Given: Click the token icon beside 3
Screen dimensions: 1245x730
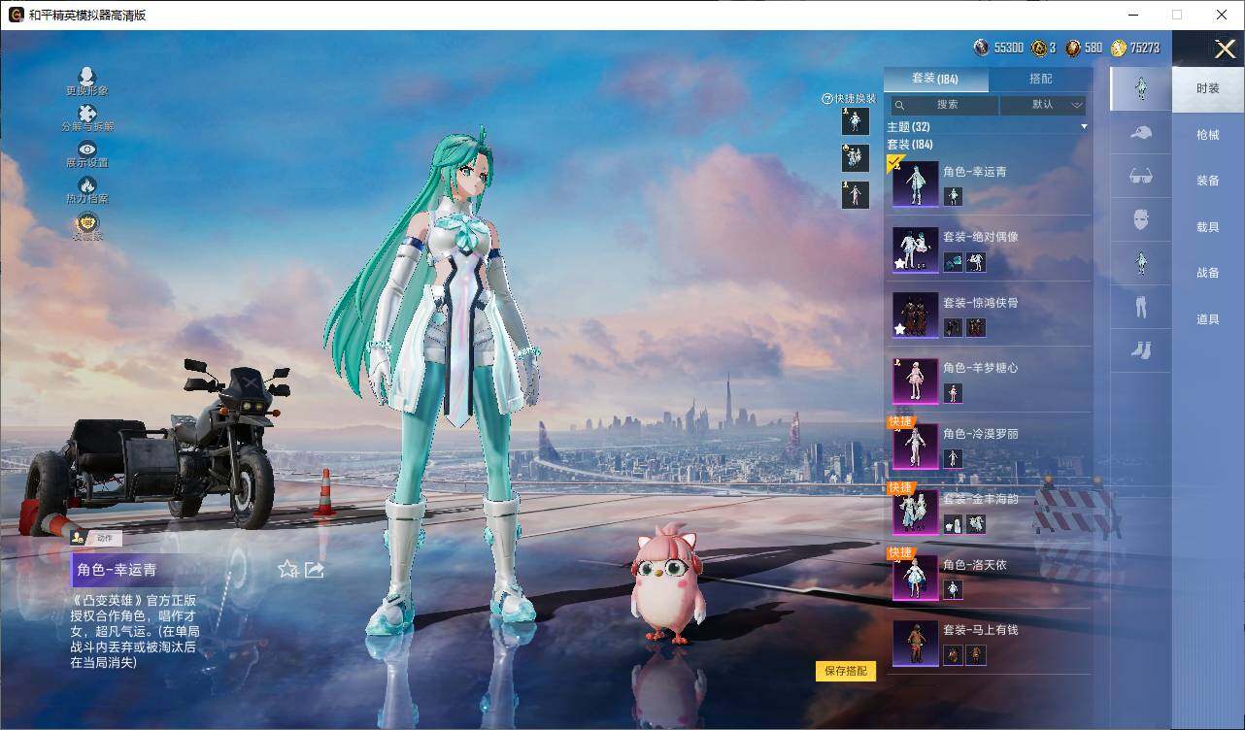Looking at the screenshot, I should click(x=1039, y=48).
